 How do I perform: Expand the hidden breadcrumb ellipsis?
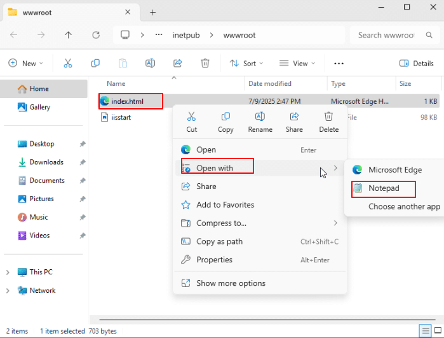point(159,35)
